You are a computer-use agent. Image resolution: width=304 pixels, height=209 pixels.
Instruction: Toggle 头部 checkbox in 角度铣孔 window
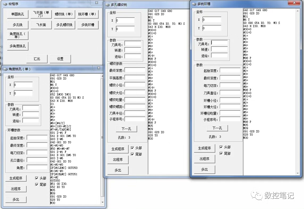click(37, 178)
